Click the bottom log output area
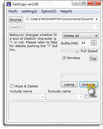 click(x=53, y=111)
